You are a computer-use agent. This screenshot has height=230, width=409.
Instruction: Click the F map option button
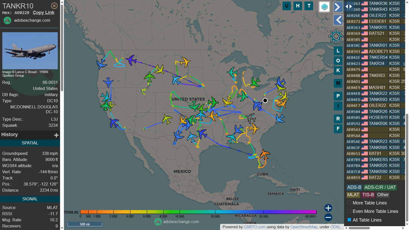click(338, 129)
